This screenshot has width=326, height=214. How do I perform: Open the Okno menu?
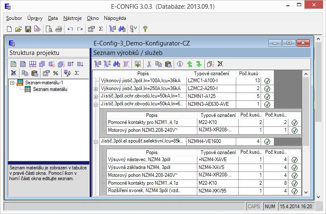[93, 18]
